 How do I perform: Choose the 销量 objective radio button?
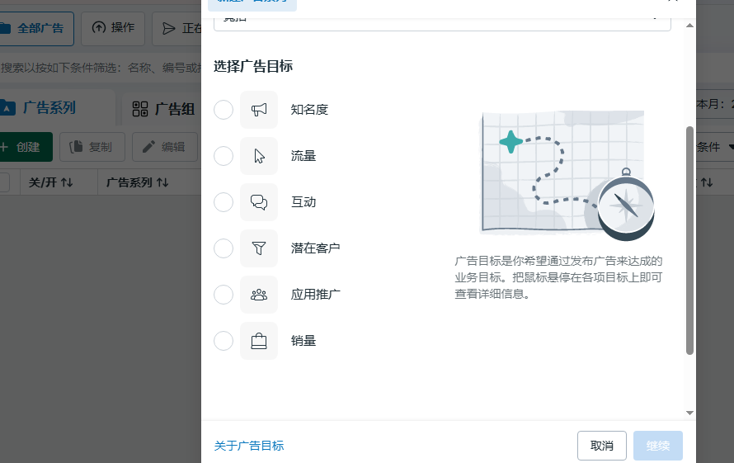[223, 341]
